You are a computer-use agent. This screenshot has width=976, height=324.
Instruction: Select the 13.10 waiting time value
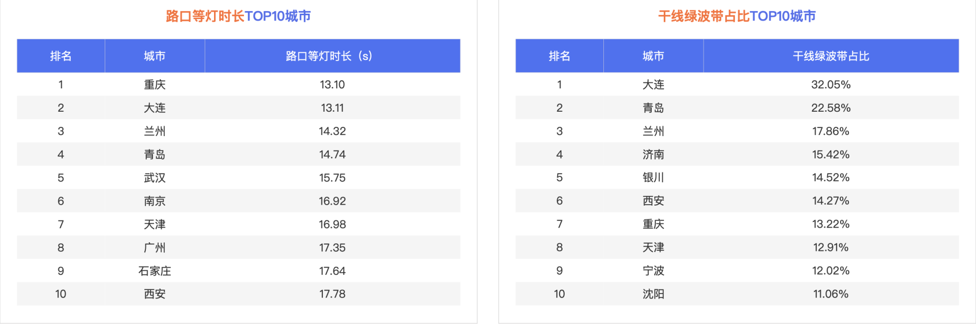coord(332,84)
